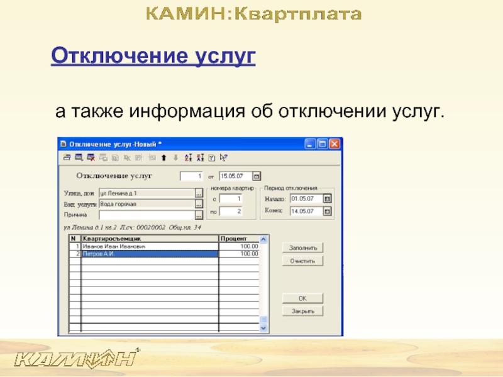
Task: Sort ascending with the A-Z icon
Action: [188, 158]
